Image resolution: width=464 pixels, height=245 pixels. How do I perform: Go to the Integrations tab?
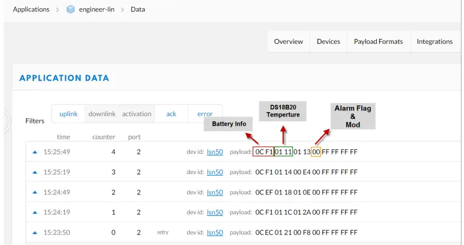pos(434,42)
